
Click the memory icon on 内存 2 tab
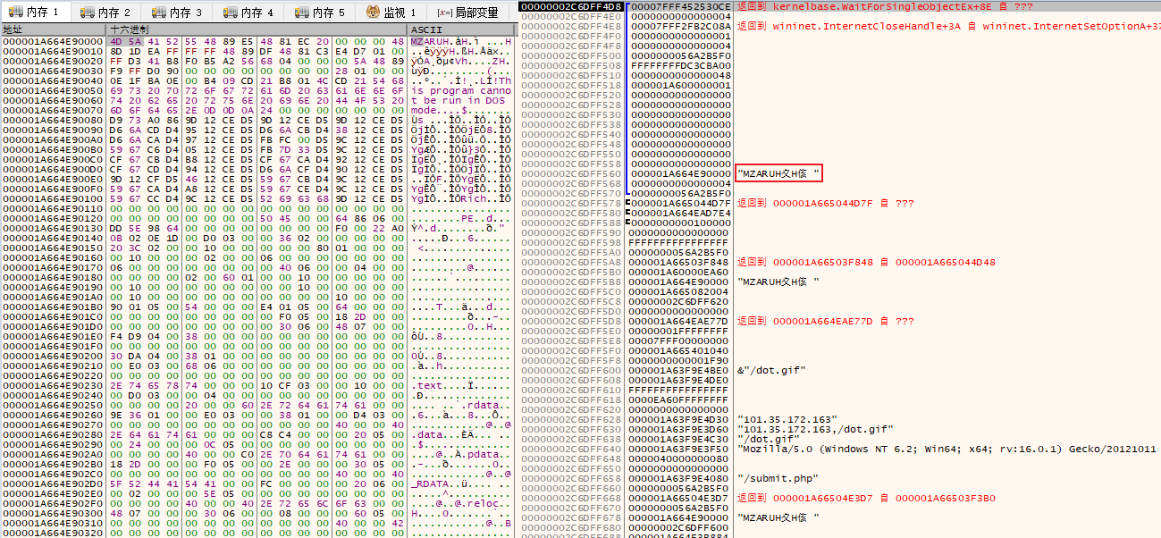point(88,13)
